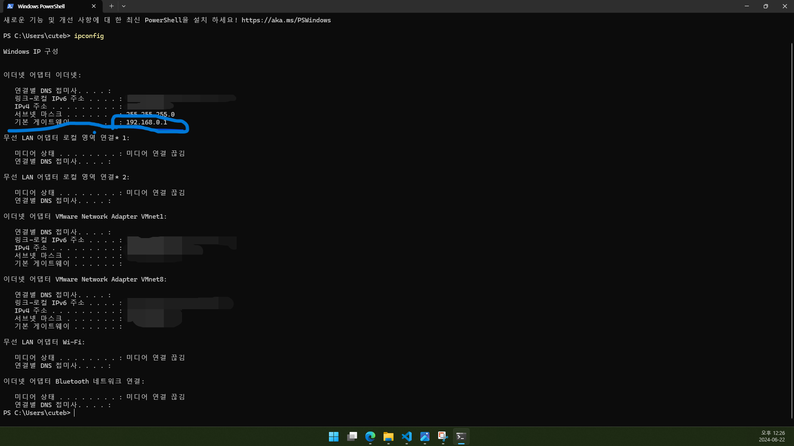Image resolution: width=794 pixels, height=446 pixels.
Task: Minimize the PowerShell window
Action: [x=747, y=6]
